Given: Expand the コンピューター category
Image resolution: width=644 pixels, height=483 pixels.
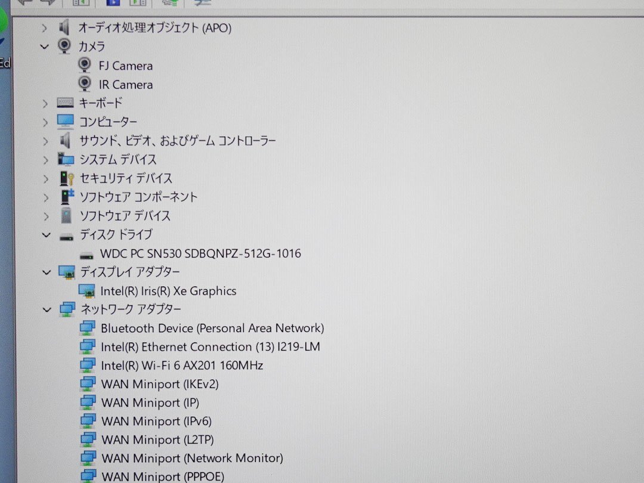Looking at the screenshot, I should pos(45,122).
